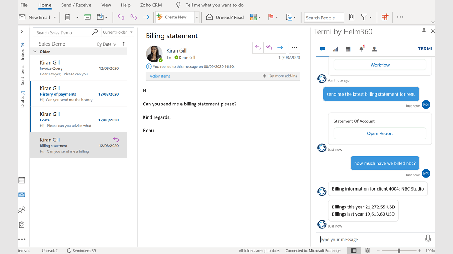This screenshot has width=453, height=254.
Task: Click the Delete trash can icon
Action: click(x=68, y=17)
